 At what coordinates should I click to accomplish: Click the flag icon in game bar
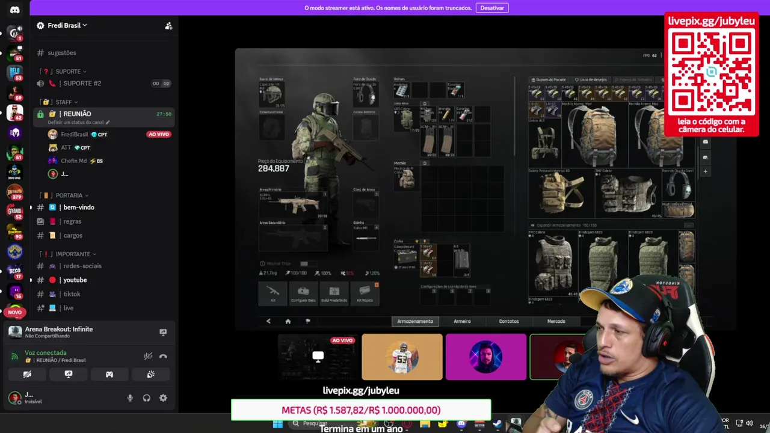[308, 321]
